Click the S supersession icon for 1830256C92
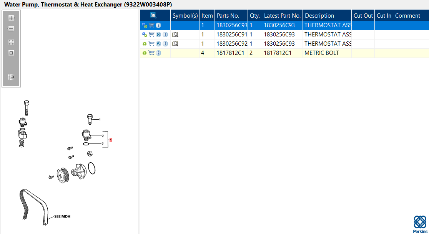 click(158, 44)
